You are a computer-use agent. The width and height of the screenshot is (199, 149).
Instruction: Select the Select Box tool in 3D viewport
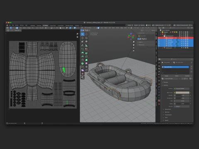coord(83,34)
